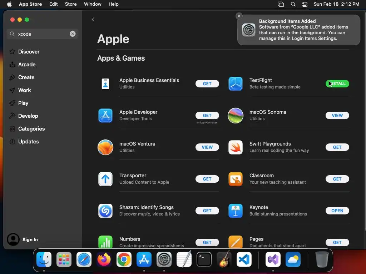Get the Apple Developer app

[207, 115]
